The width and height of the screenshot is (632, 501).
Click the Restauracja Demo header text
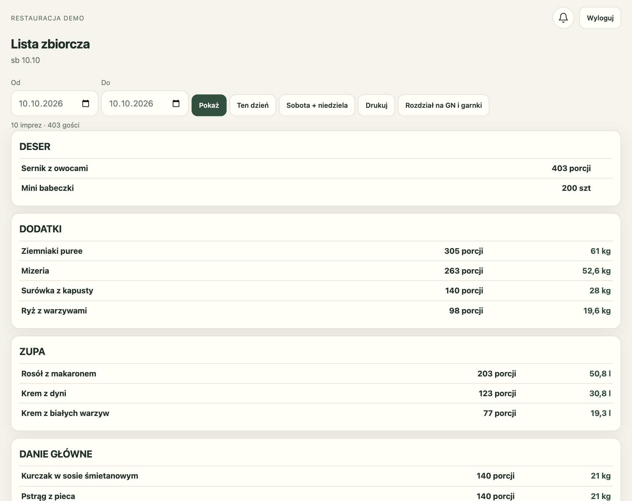click(47, 18)
